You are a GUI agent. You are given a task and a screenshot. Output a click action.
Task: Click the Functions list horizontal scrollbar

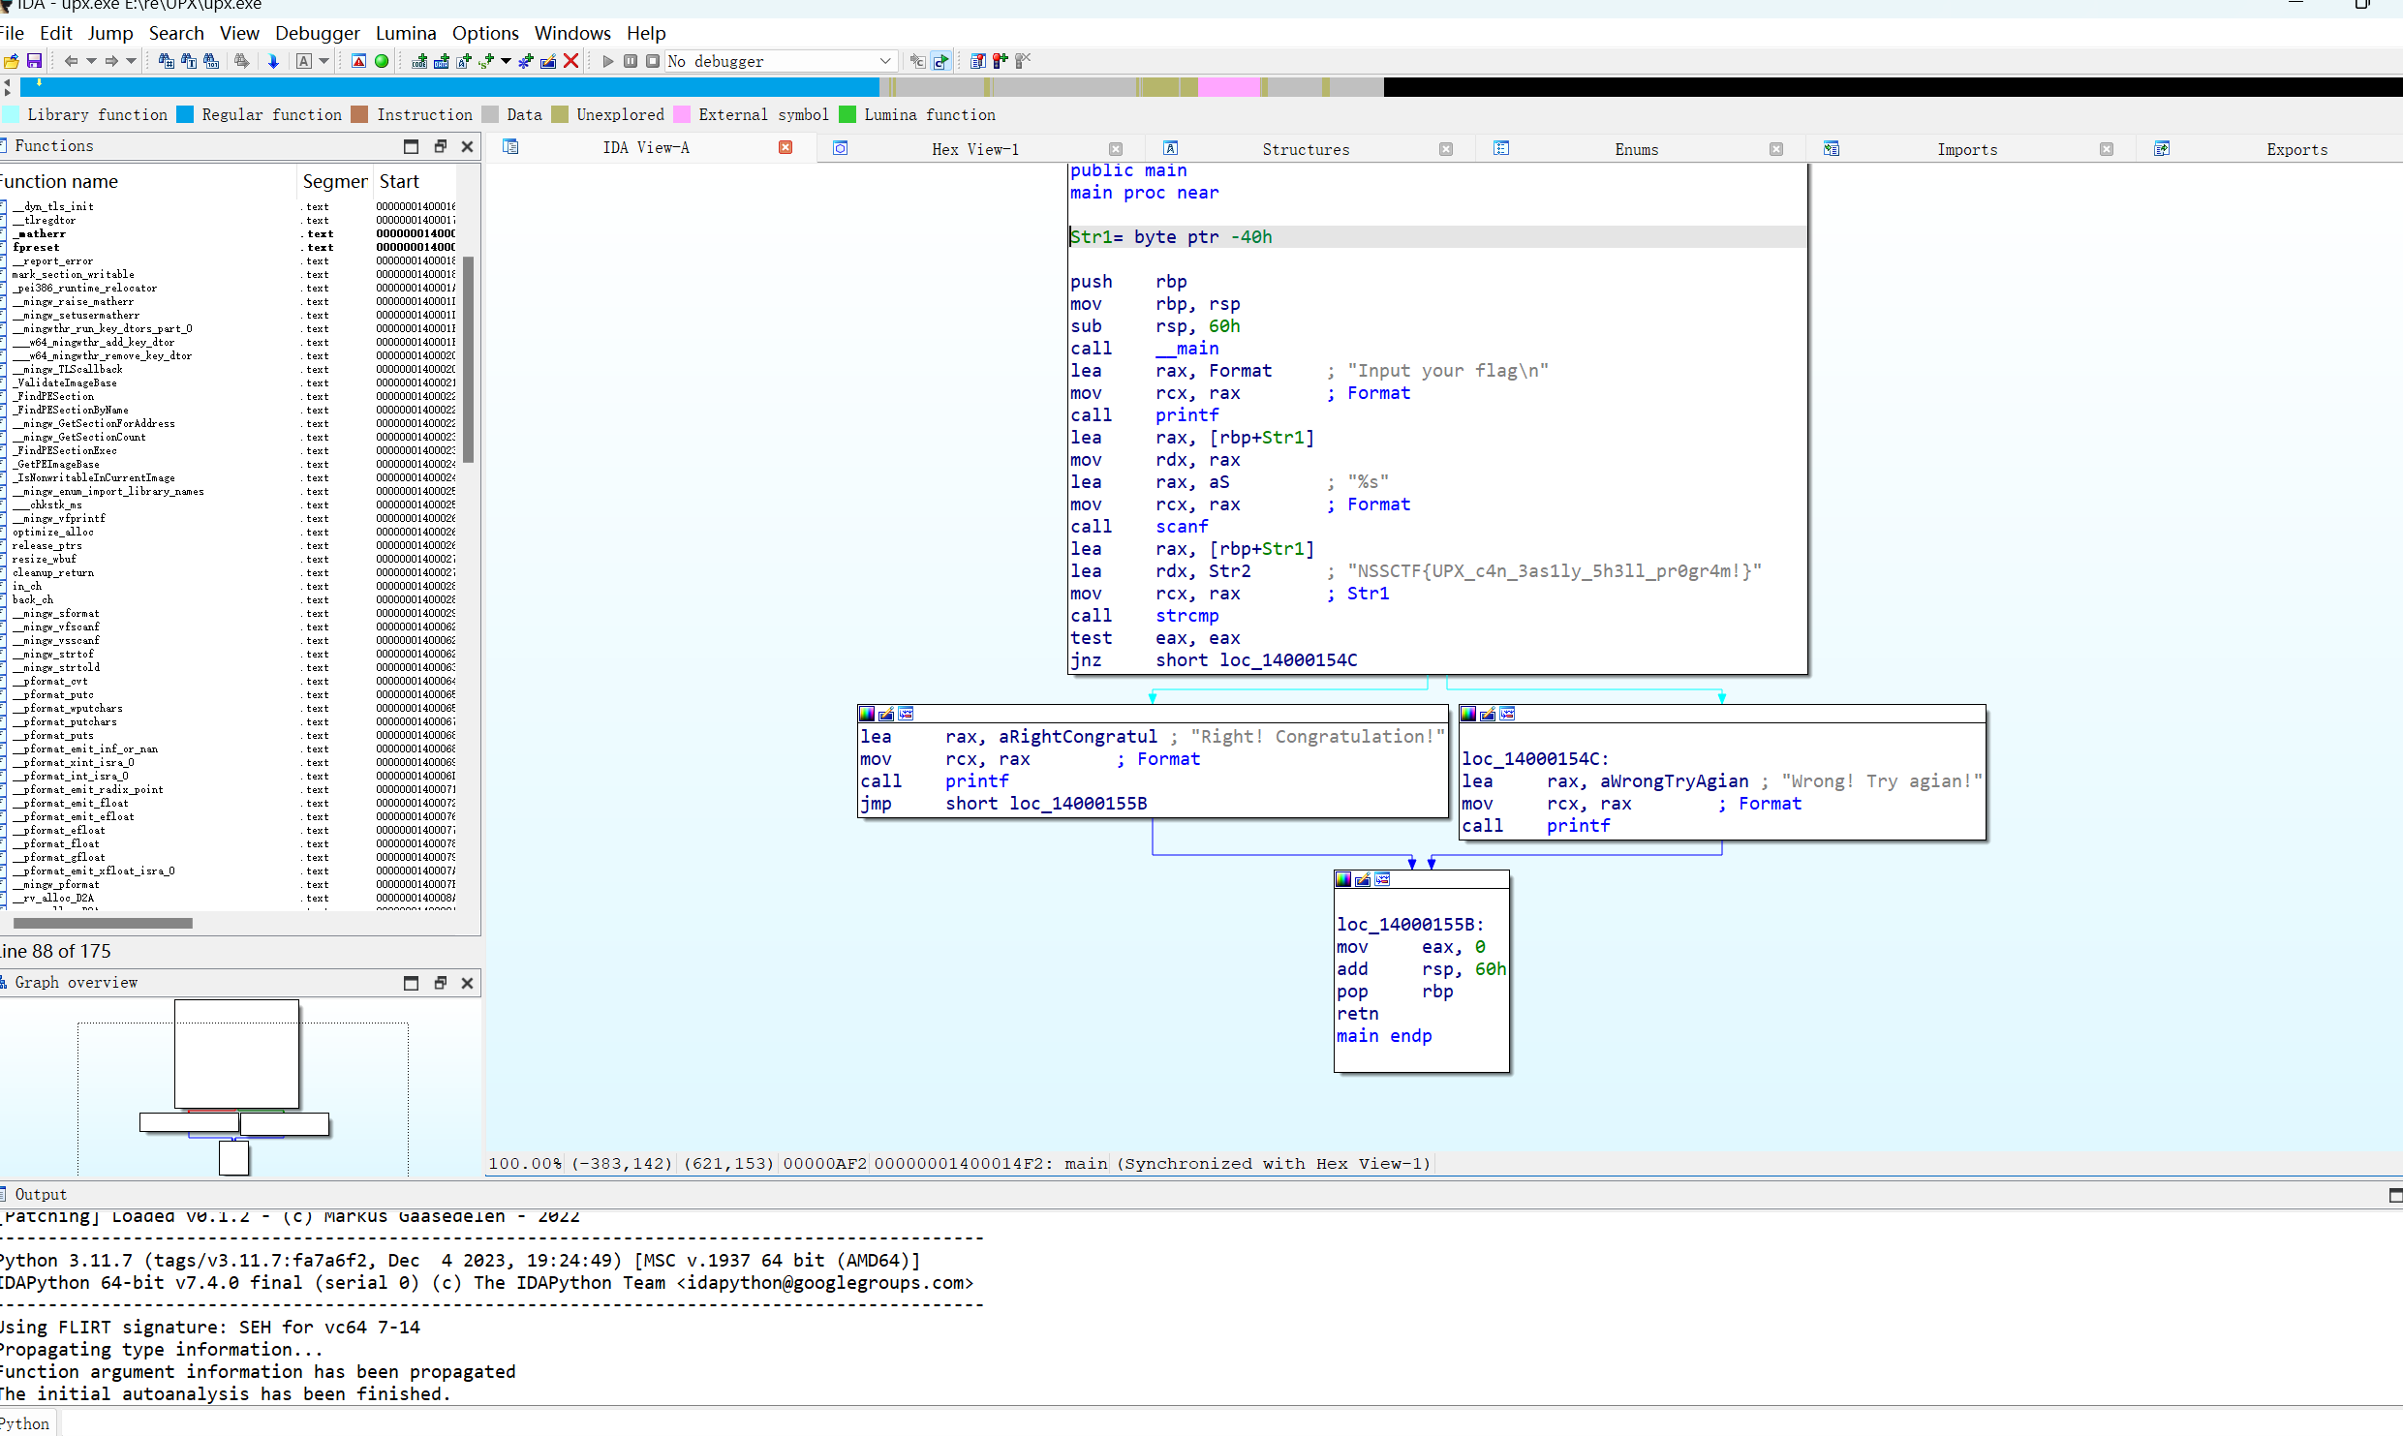pos(103,923)
